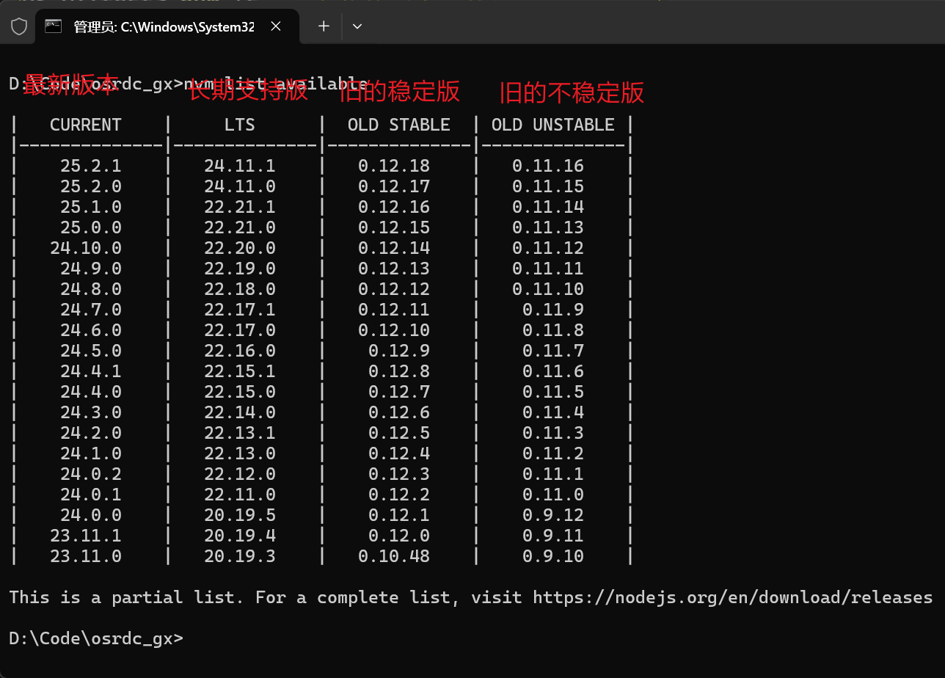
Task: Select version 0.11.16 in OLD UNSTABLE
Action: [547, 165]
